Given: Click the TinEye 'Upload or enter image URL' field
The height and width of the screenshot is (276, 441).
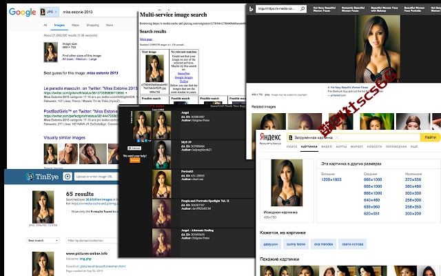Looking at the screenshot, I should (x=96, y=177).
